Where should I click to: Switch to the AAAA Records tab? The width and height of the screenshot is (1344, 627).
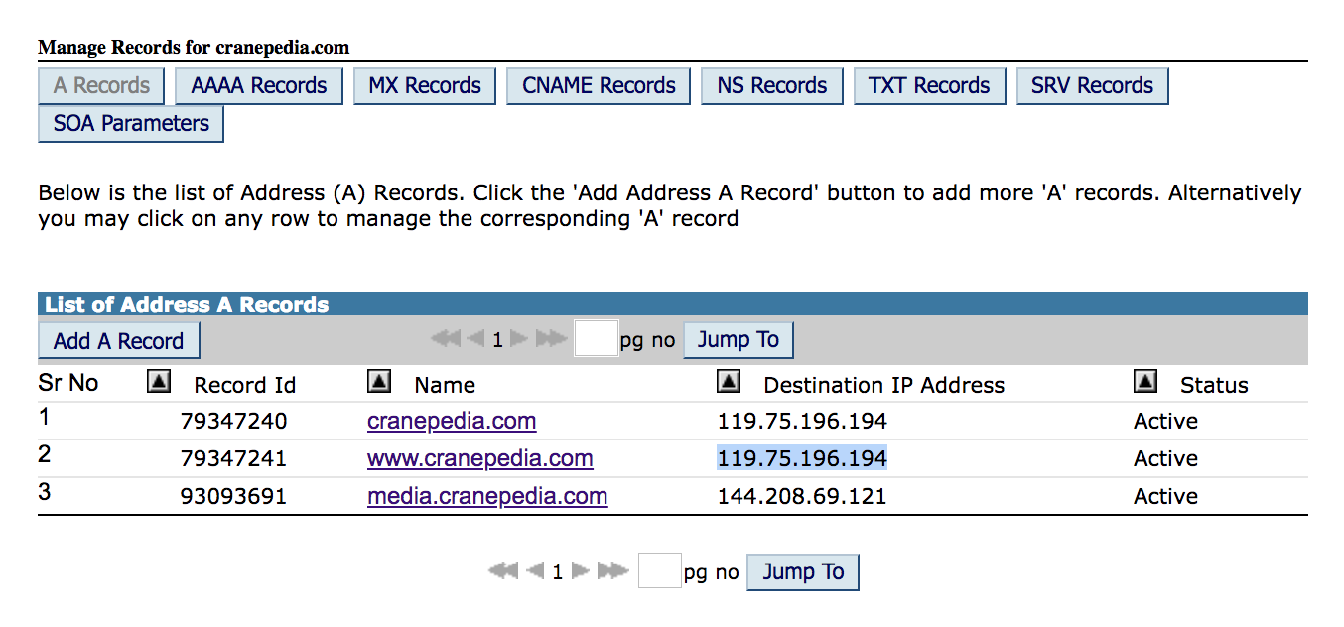point(258,86)
